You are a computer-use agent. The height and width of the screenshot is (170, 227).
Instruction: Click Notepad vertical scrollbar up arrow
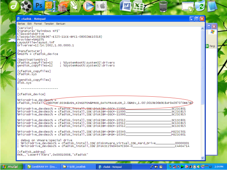[x=202, y=28]
